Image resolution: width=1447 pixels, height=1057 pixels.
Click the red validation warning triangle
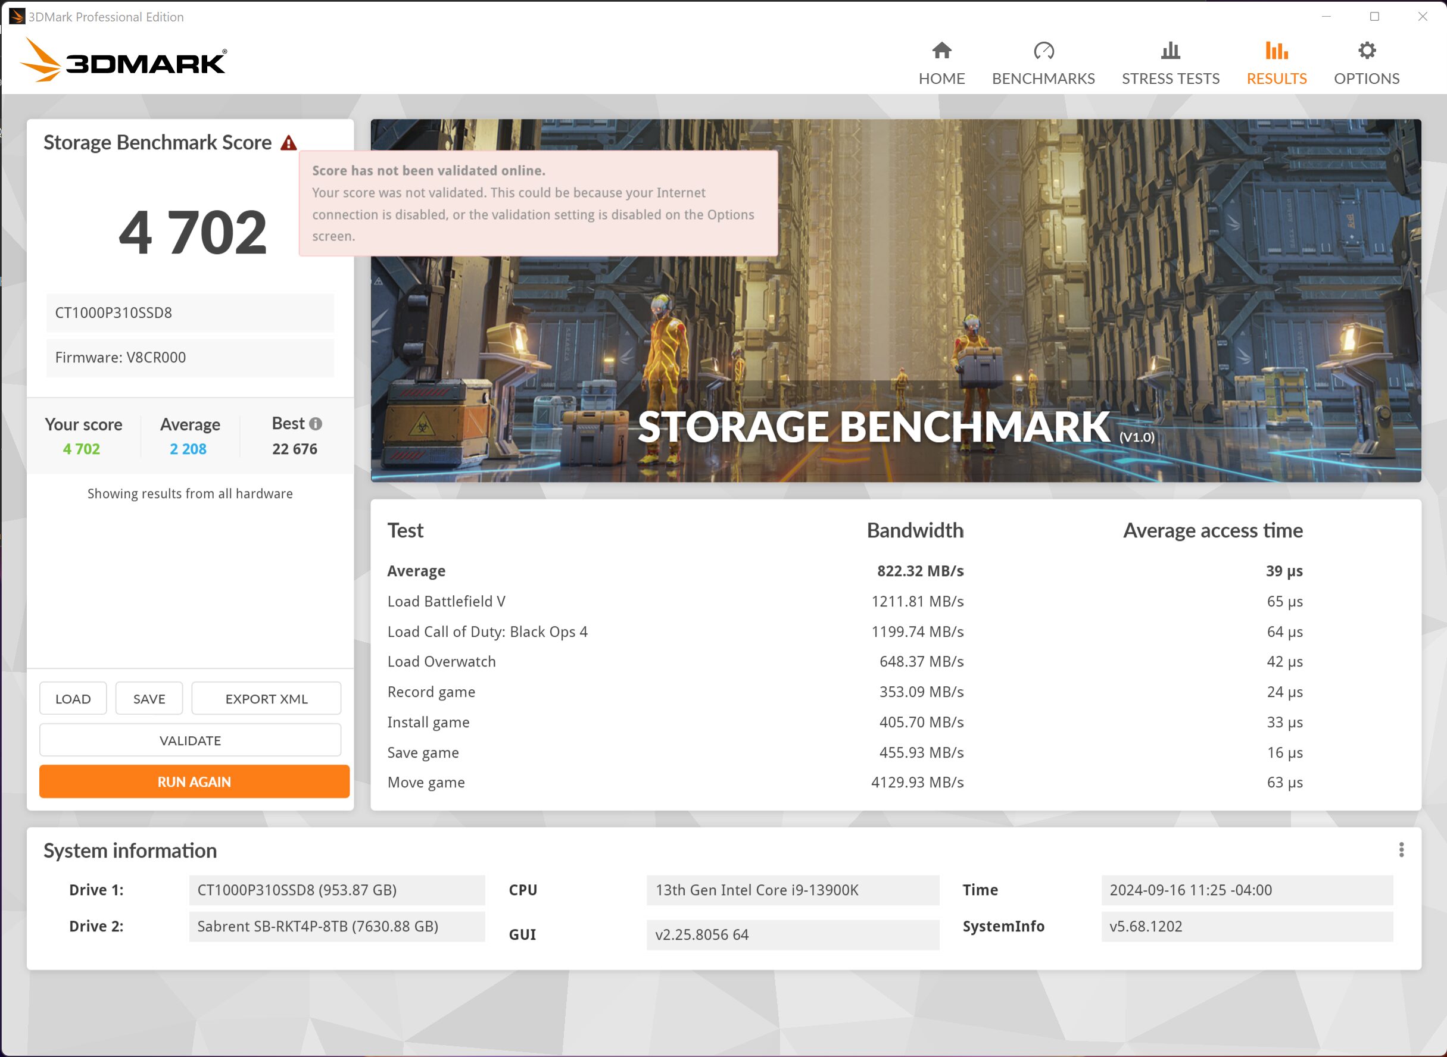pyautogui.click(x=289, y=143)
